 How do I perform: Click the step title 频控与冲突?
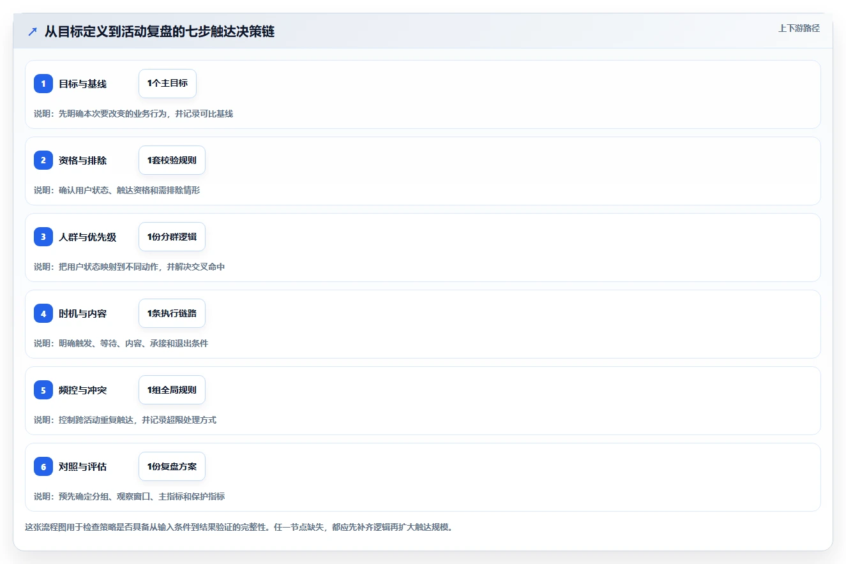click(82, 390)
